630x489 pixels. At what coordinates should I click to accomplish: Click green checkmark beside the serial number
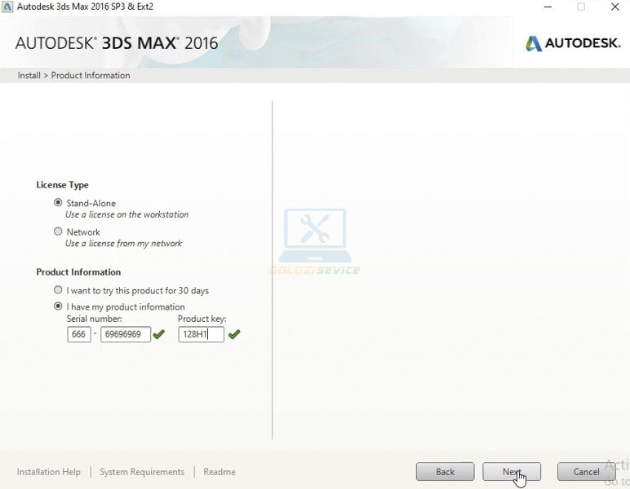point(159,334)
